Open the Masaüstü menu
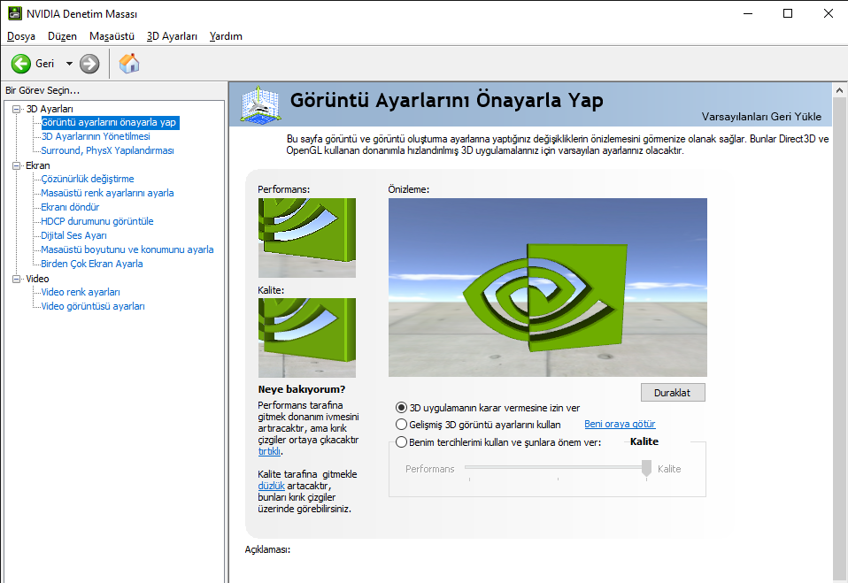 click(112, 36)
